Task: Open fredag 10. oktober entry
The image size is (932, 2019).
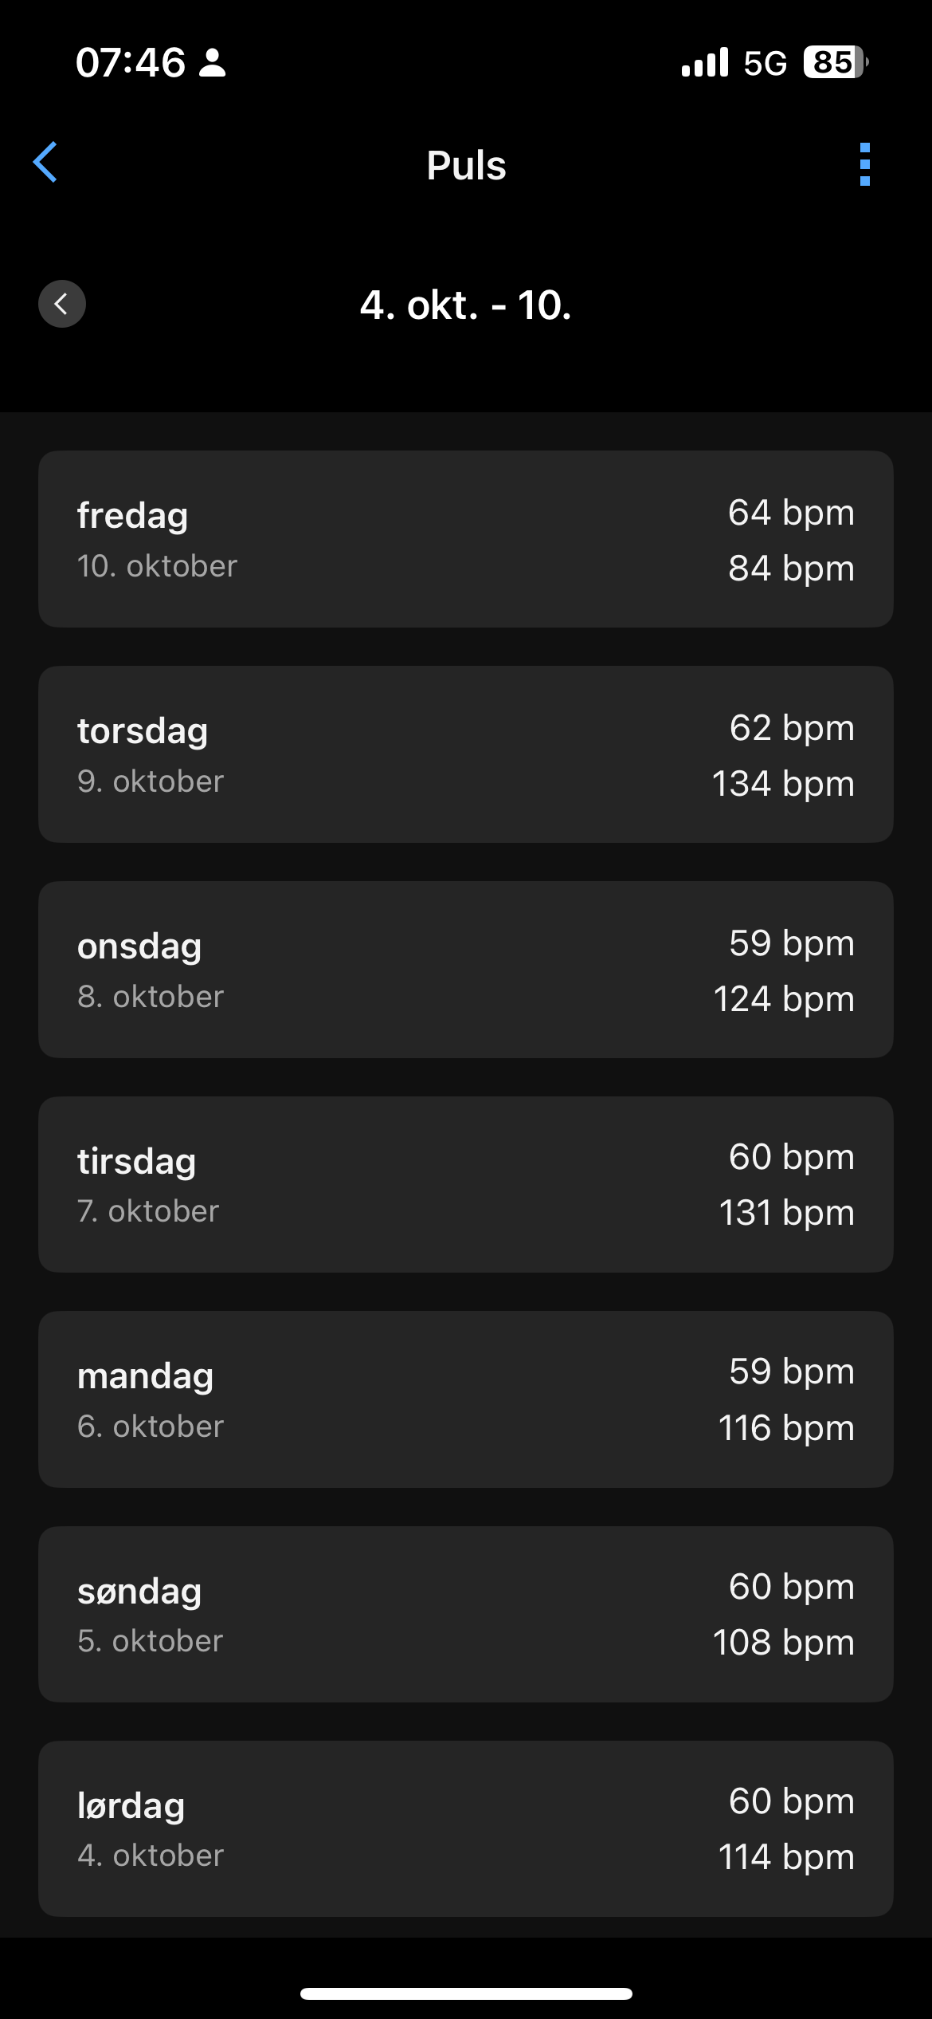Action: 465,539
